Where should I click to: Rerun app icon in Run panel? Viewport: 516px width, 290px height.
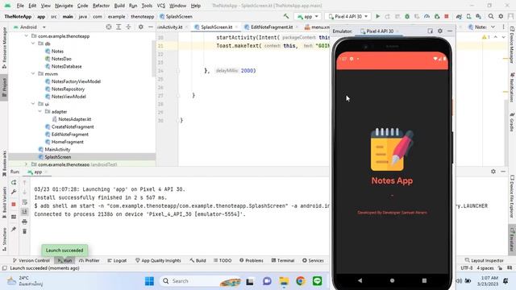[x=14, y=182]
